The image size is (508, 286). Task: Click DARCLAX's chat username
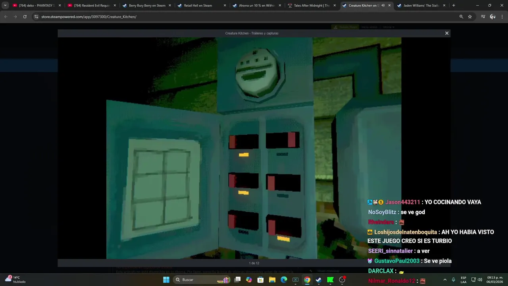[381, 271]
